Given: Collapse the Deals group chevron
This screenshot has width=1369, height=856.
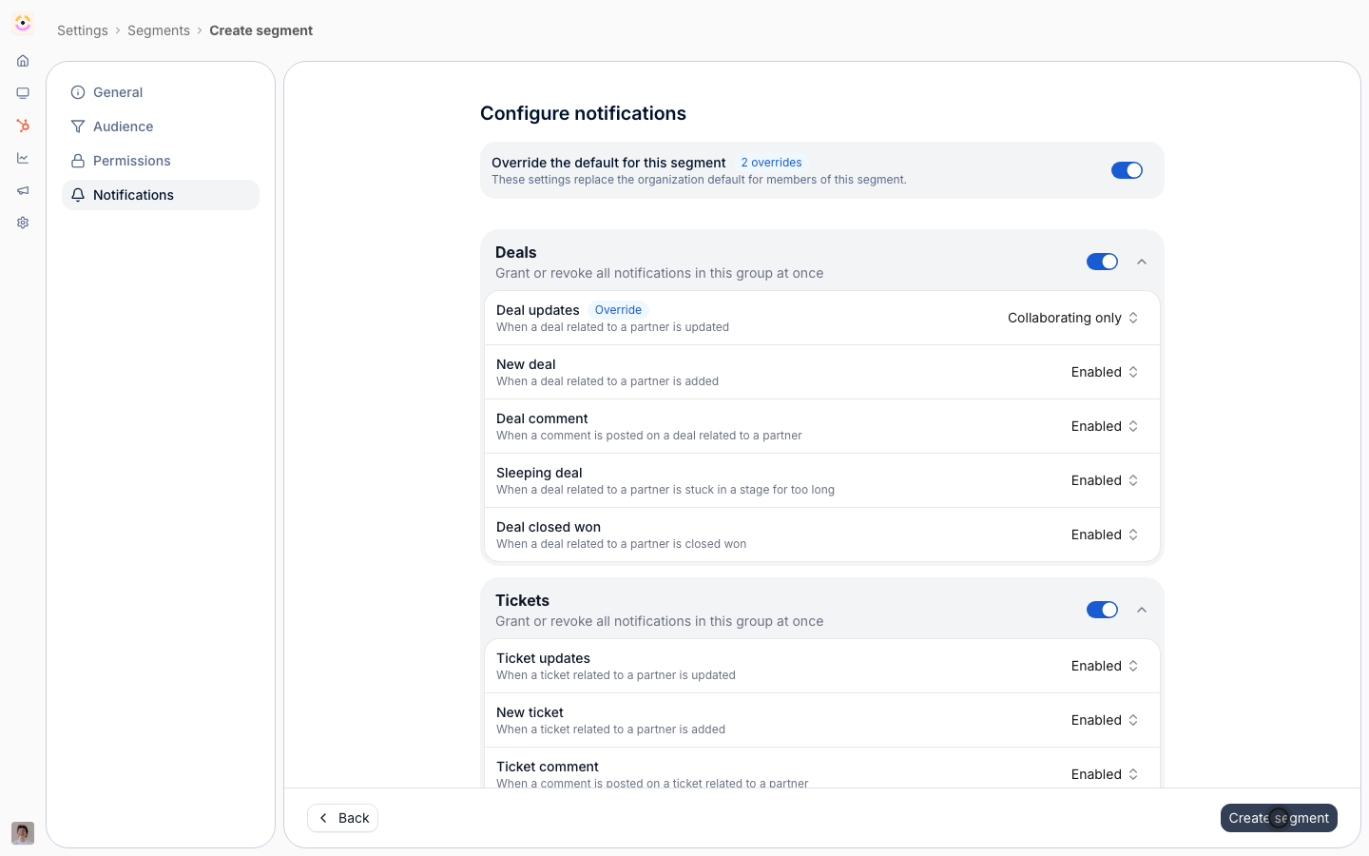Looking at the screenshot, I should coord(1142,262).
